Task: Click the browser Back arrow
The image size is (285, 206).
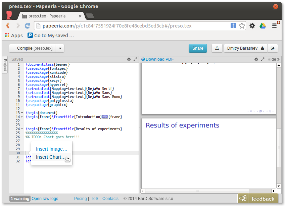Action: [8, 25]
